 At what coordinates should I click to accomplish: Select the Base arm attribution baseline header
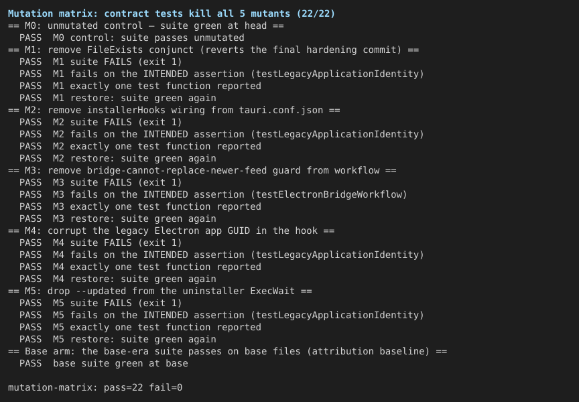point(227,352)
